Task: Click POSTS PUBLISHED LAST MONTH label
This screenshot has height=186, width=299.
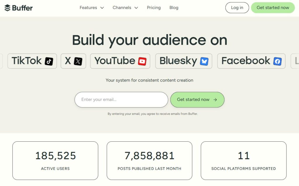Action: 149,169
